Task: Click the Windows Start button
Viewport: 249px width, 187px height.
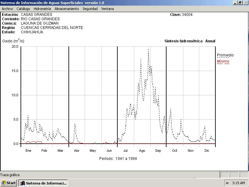Action: [x=9, y=183]
